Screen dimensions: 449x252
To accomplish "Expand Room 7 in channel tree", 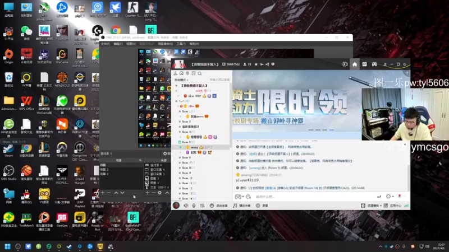I will 180,162.
